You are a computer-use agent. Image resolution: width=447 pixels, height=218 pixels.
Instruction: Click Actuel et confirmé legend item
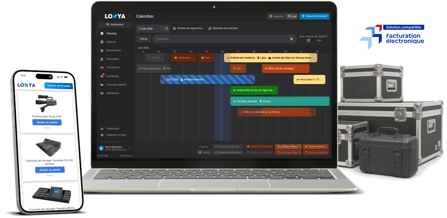[288, 146]
